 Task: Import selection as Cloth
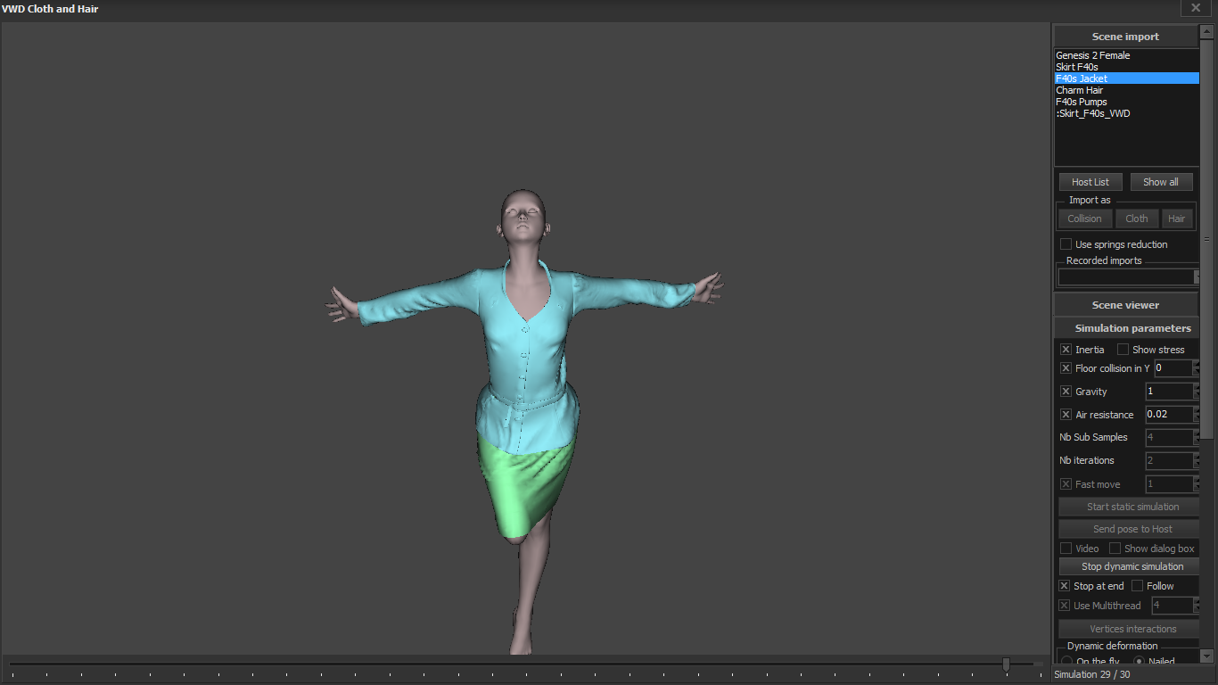point(1137,219)
